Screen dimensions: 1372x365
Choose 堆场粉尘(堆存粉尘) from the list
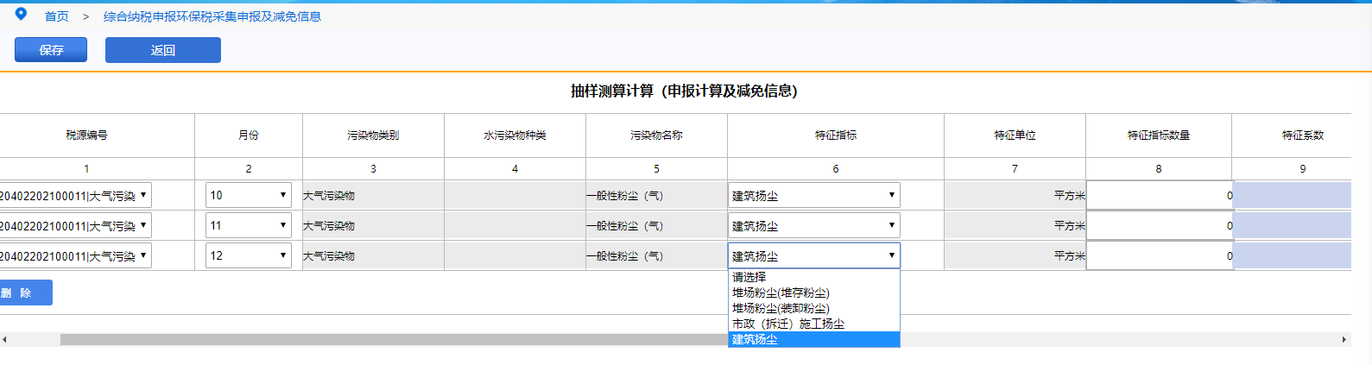click(781, 293)
